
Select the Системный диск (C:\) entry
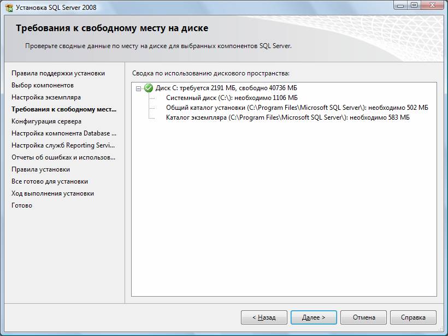pyautogui.click(x=232, y=98)
